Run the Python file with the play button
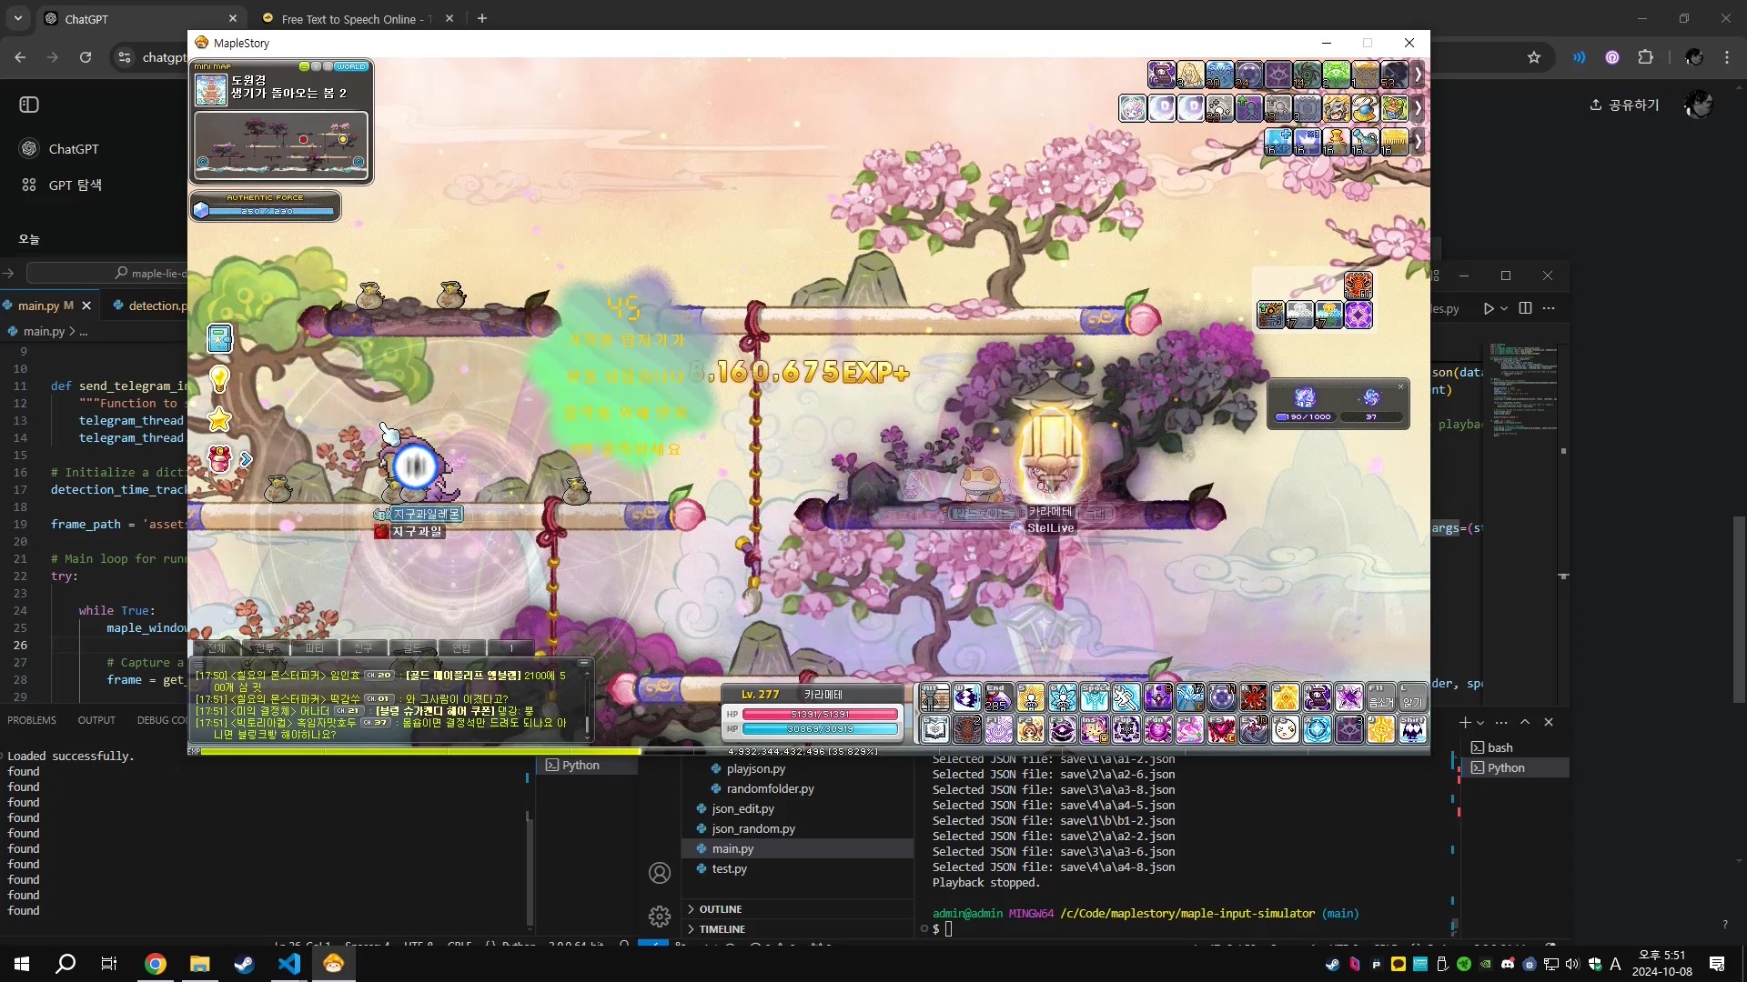Viewport: 1747px width, 982px height. tap(1489, 308)
